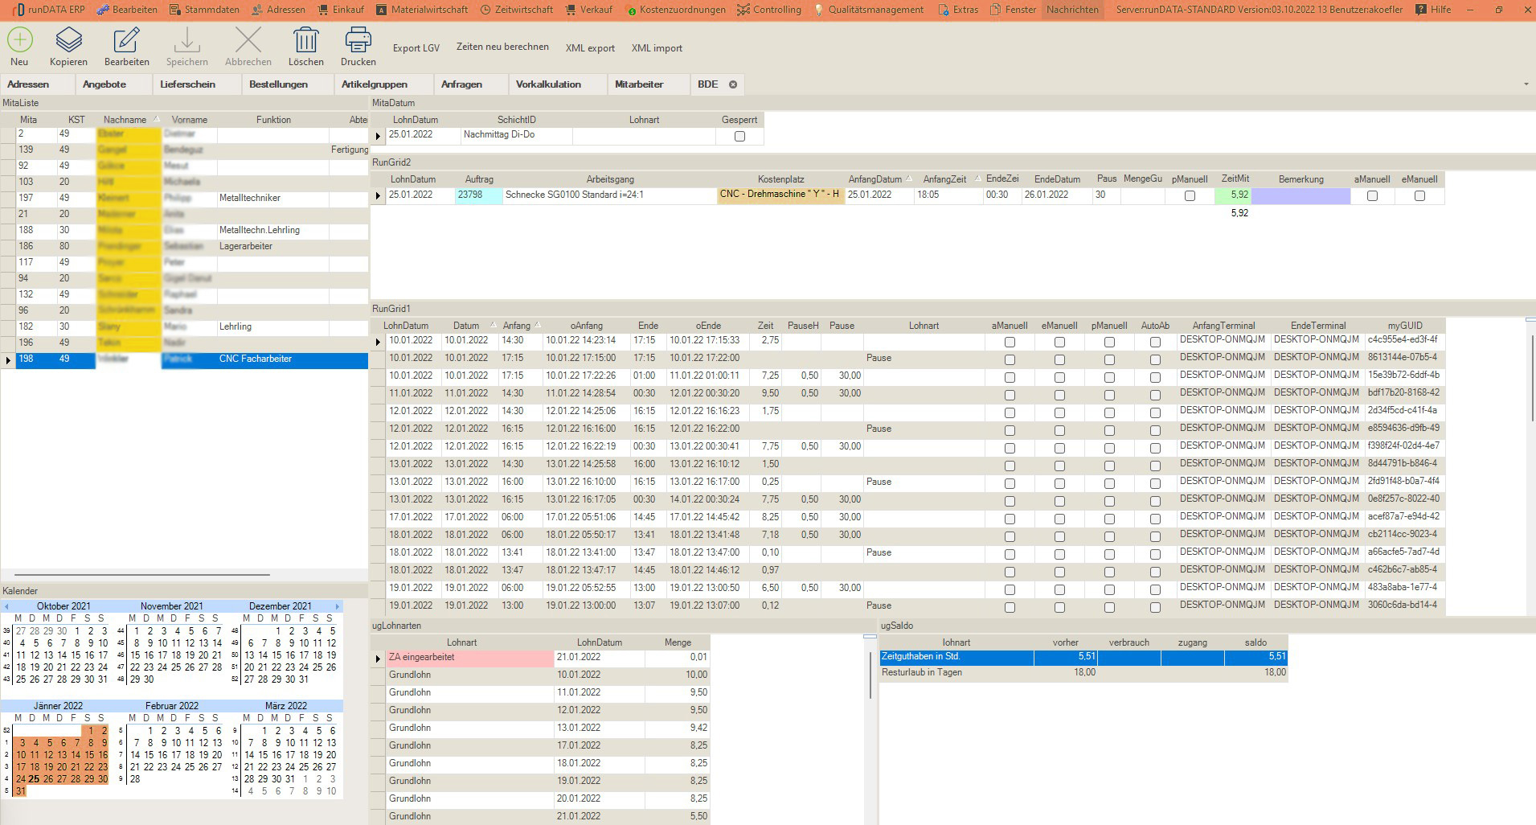Click the Abbrechen X icon

248,40
